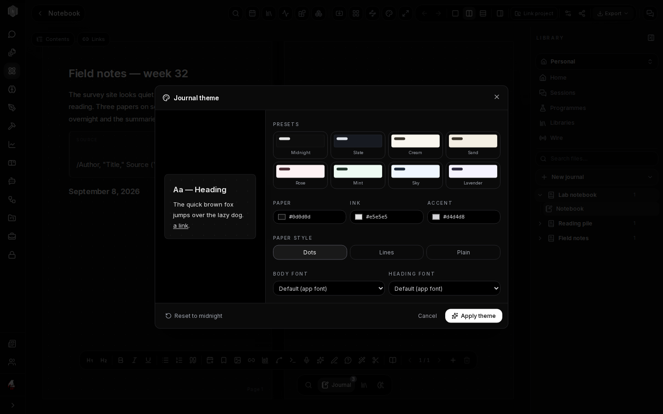663x414 pixels.
Task: Expand the Reading pile tree item
Action: point(540,224)
